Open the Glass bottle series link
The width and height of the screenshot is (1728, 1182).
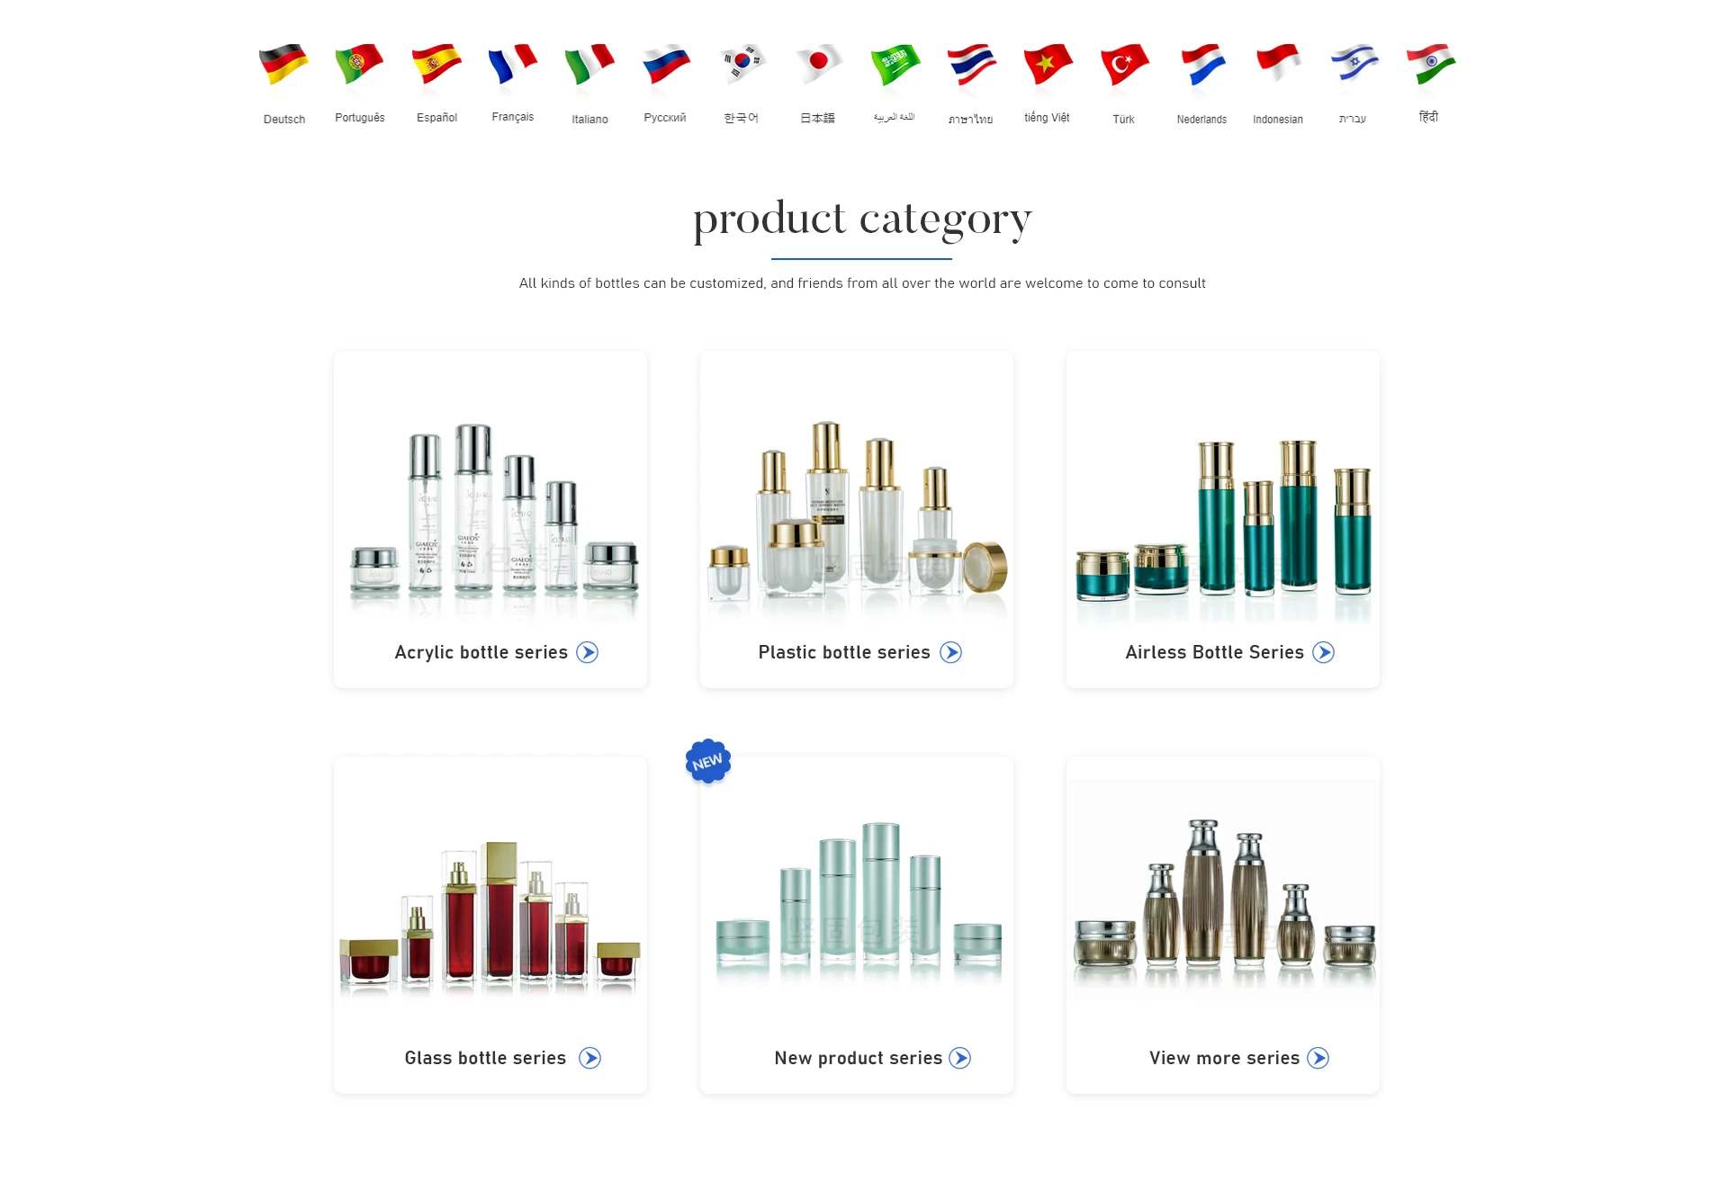coord(485,1058)
